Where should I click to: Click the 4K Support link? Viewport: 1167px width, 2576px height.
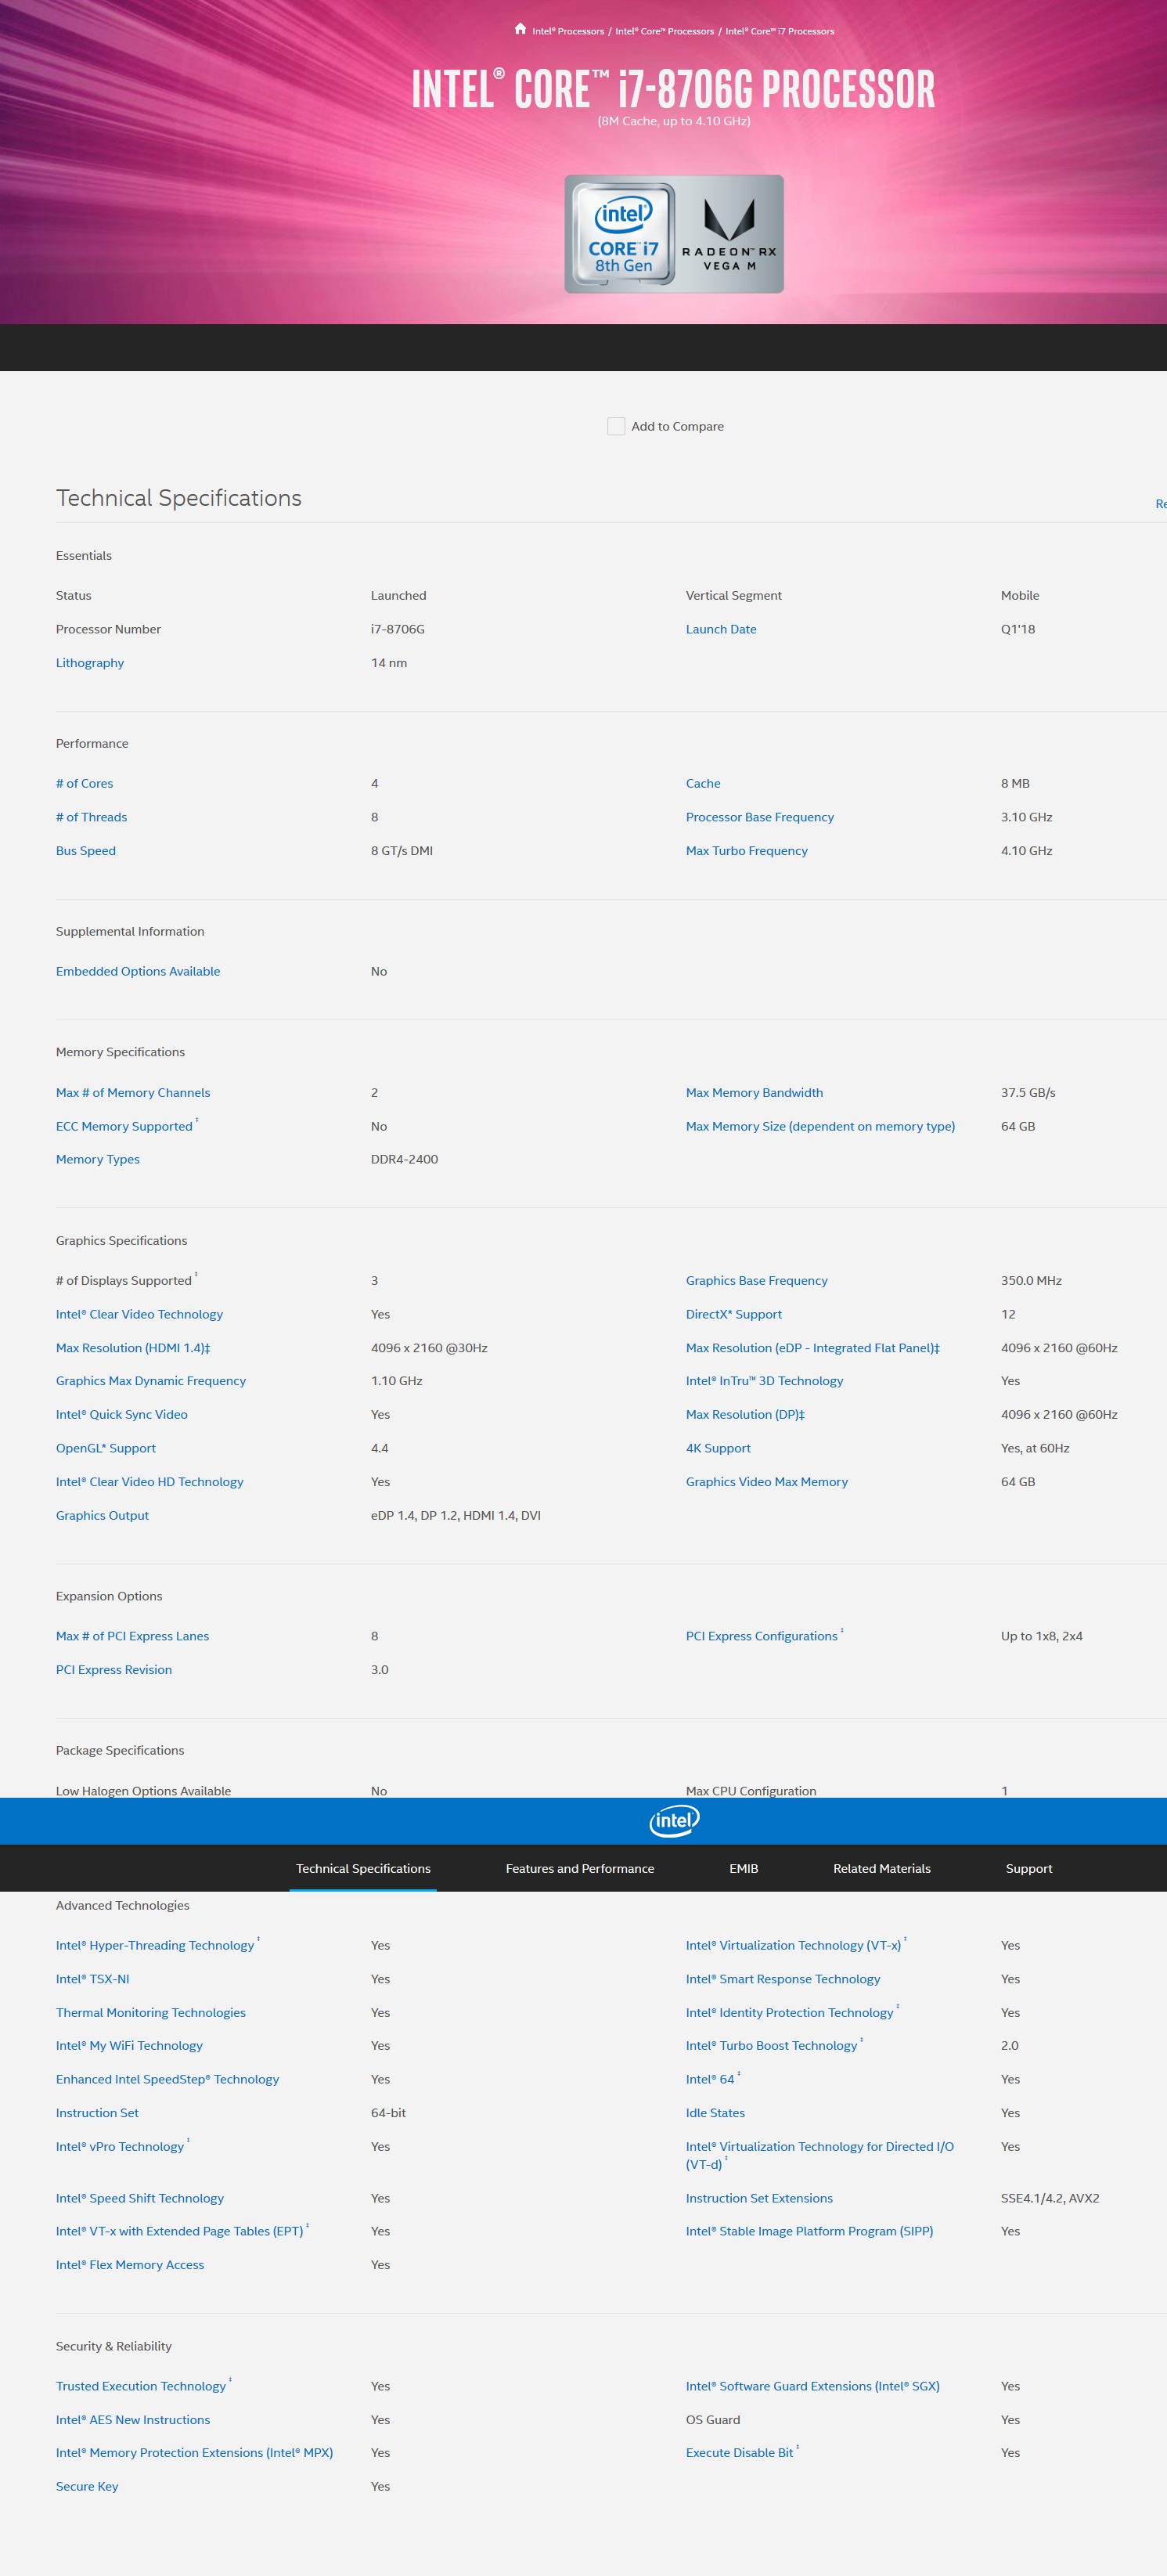(718, 1448)
